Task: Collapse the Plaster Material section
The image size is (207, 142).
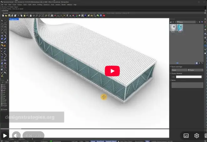Action: click(170, 74)
